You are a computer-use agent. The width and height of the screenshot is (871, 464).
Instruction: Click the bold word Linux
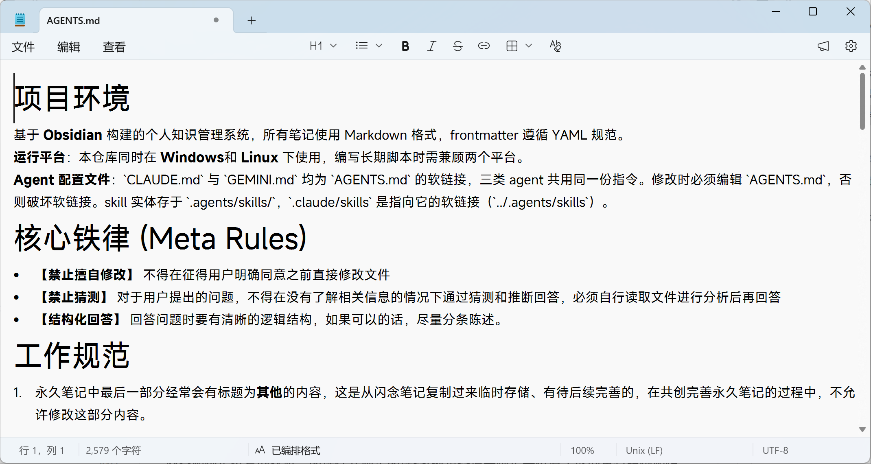pos(260,157)
